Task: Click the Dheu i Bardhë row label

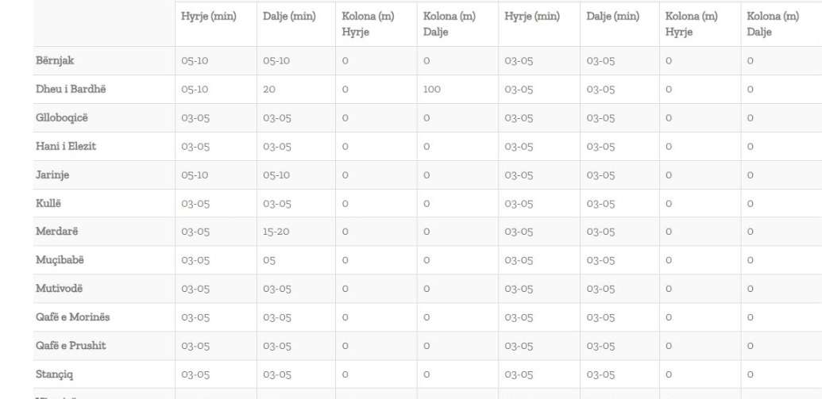Action: point(71,89)
